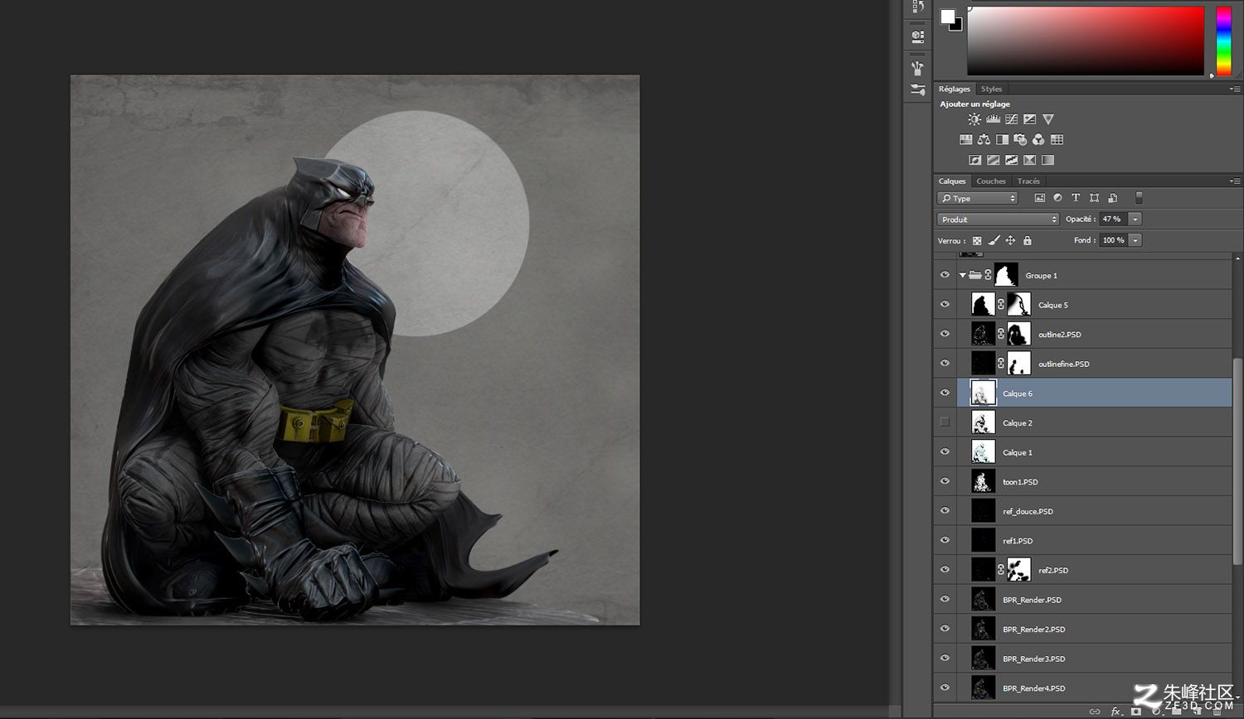
Task: Add a Black & White adjustment
Action: [x=1002, y=139]
